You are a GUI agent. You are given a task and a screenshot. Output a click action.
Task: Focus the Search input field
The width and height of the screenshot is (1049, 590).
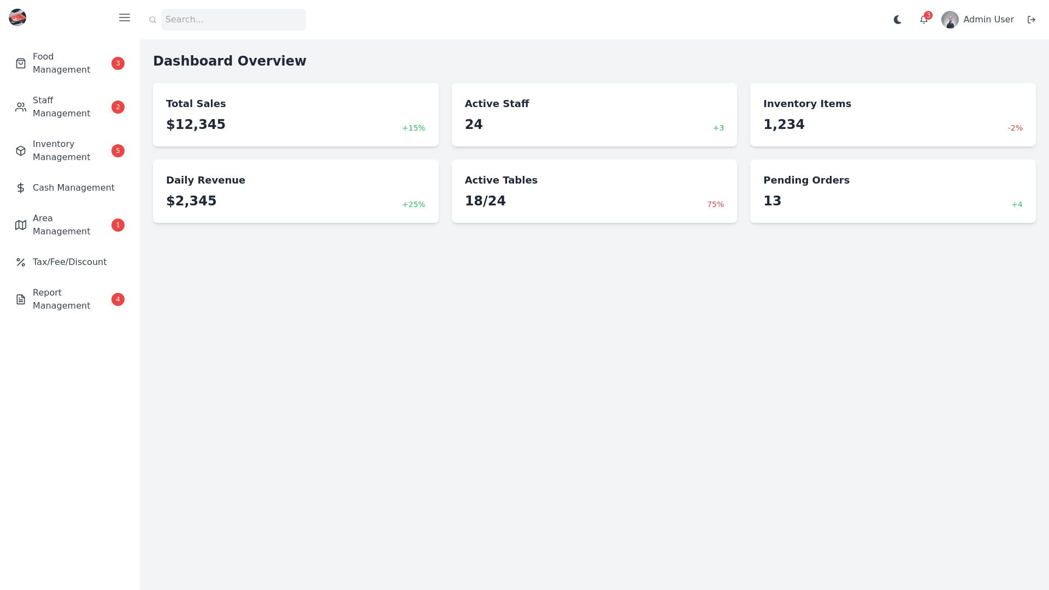click(x=233, y=20)
